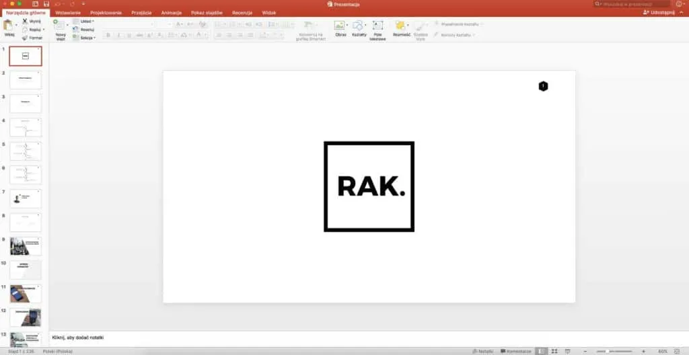Open Kontury kształtu dropdown
Screen dimensions: 689x355
[x=454, y=35]
